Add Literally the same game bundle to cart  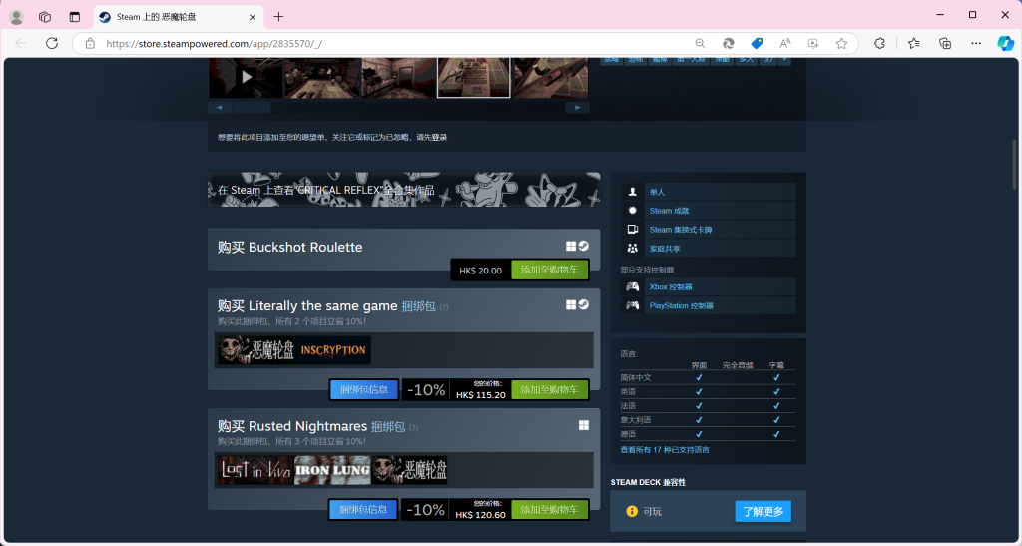550,389
